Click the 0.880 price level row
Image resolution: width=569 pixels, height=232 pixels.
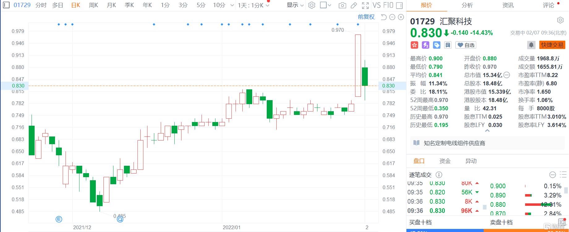click(526, 205)
